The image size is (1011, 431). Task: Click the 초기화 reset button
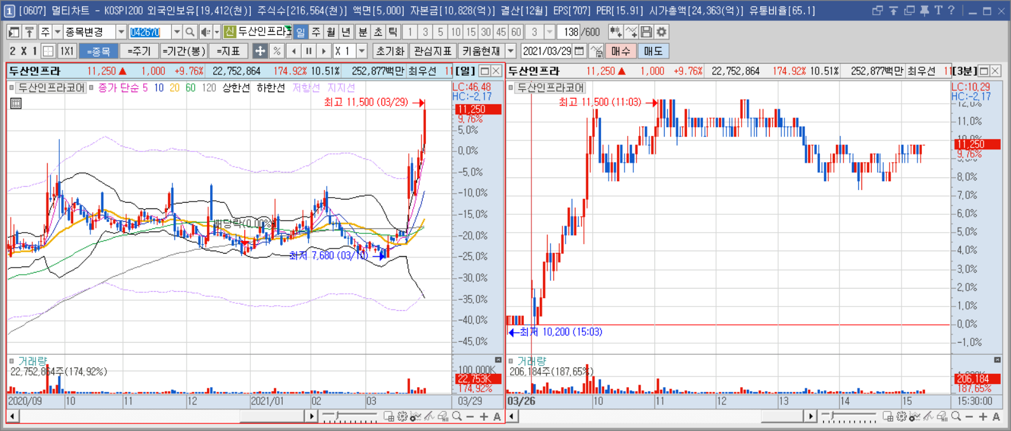(390, 51)
